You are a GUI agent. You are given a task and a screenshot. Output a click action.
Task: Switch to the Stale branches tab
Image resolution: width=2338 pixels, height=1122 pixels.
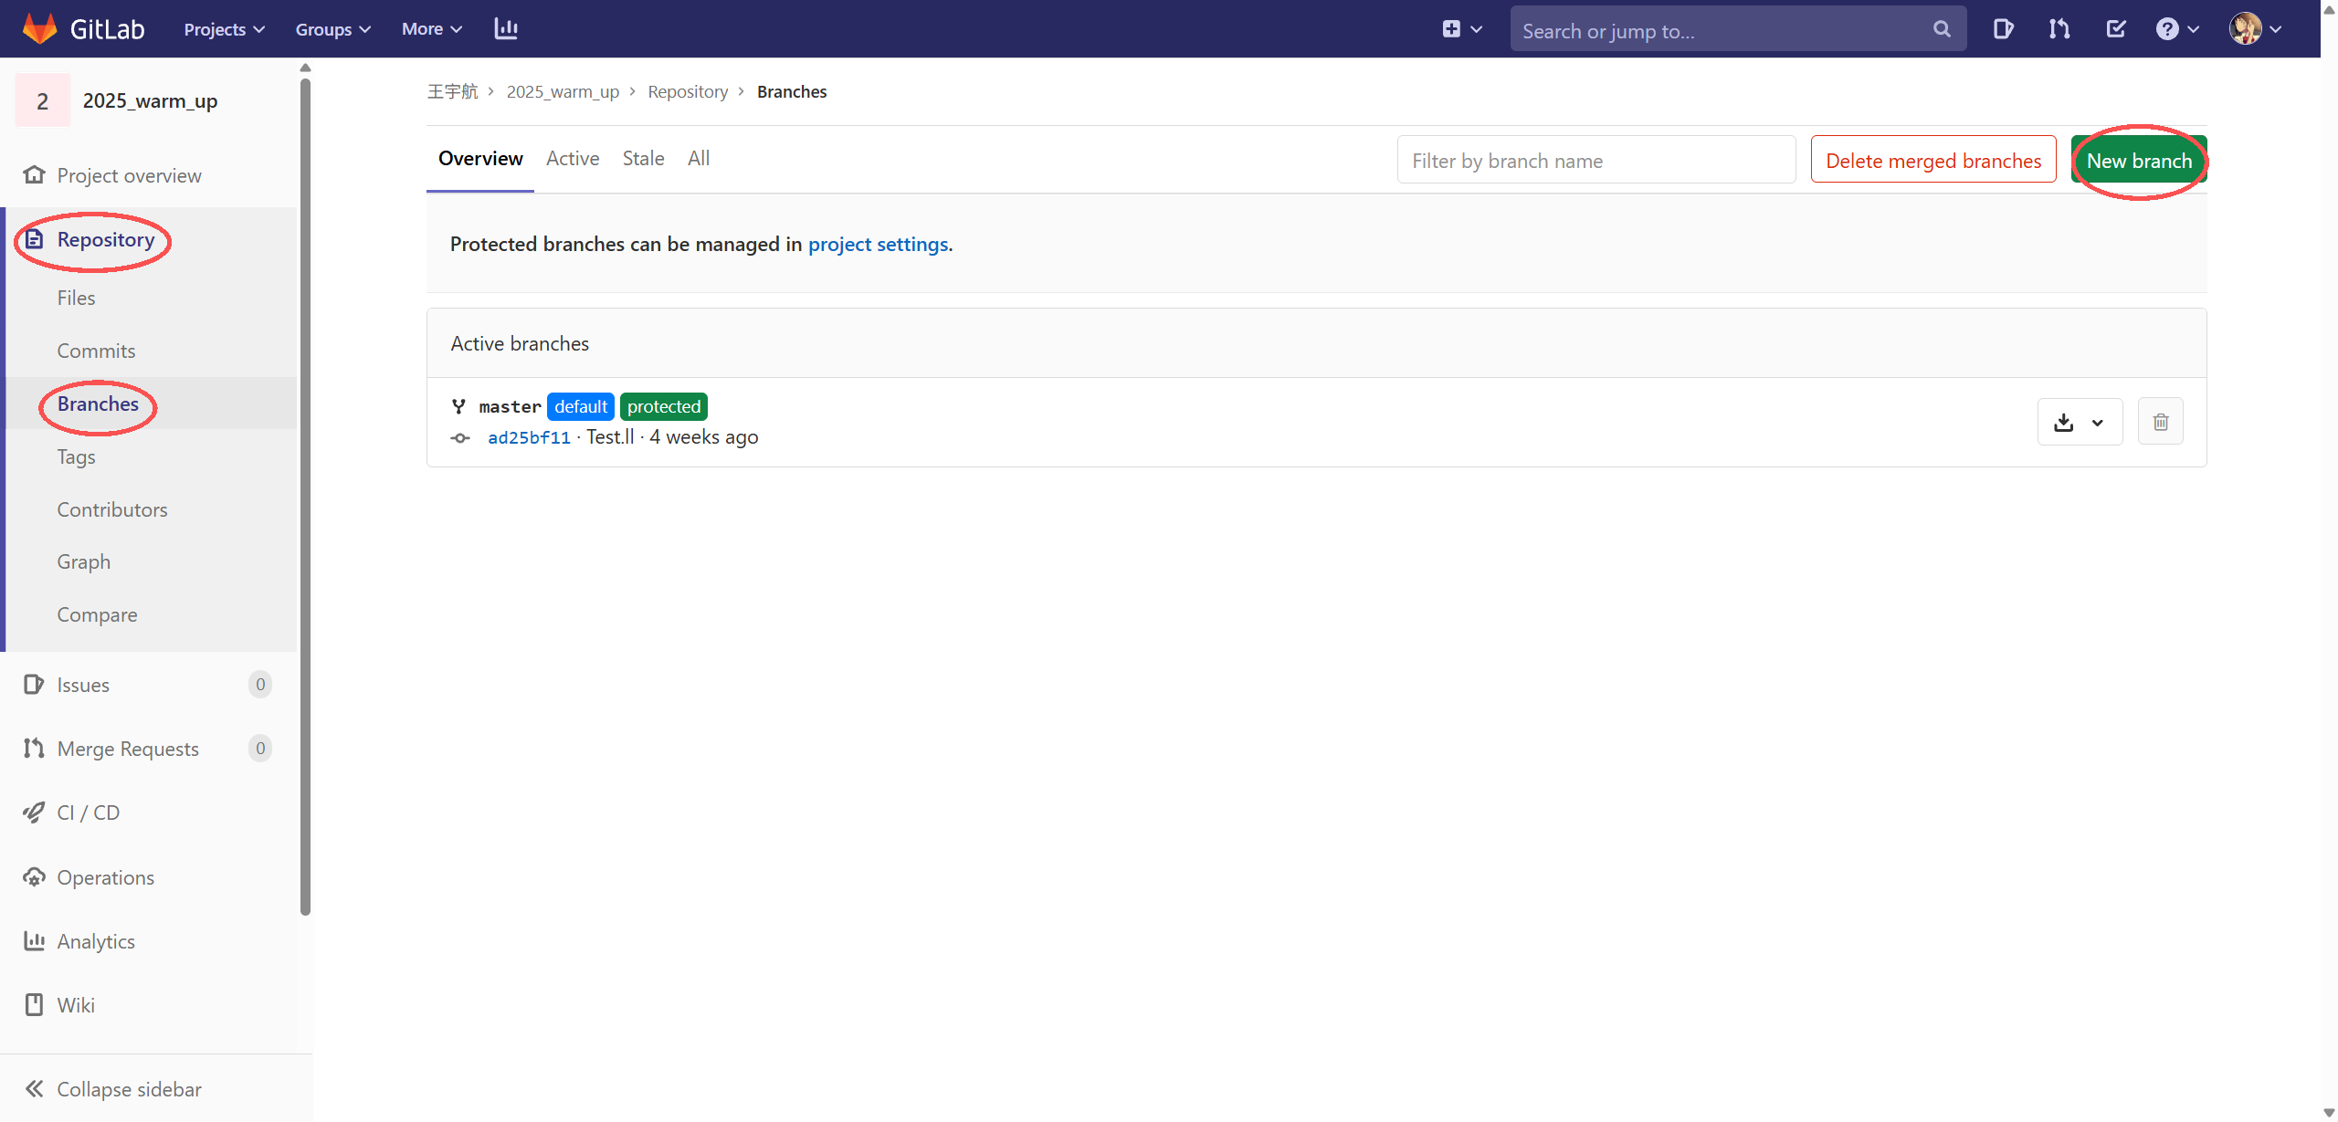[643, 159]
